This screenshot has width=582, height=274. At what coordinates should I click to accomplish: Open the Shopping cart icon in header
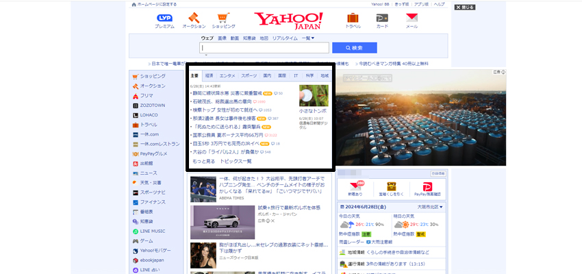[x=223, y=17]
